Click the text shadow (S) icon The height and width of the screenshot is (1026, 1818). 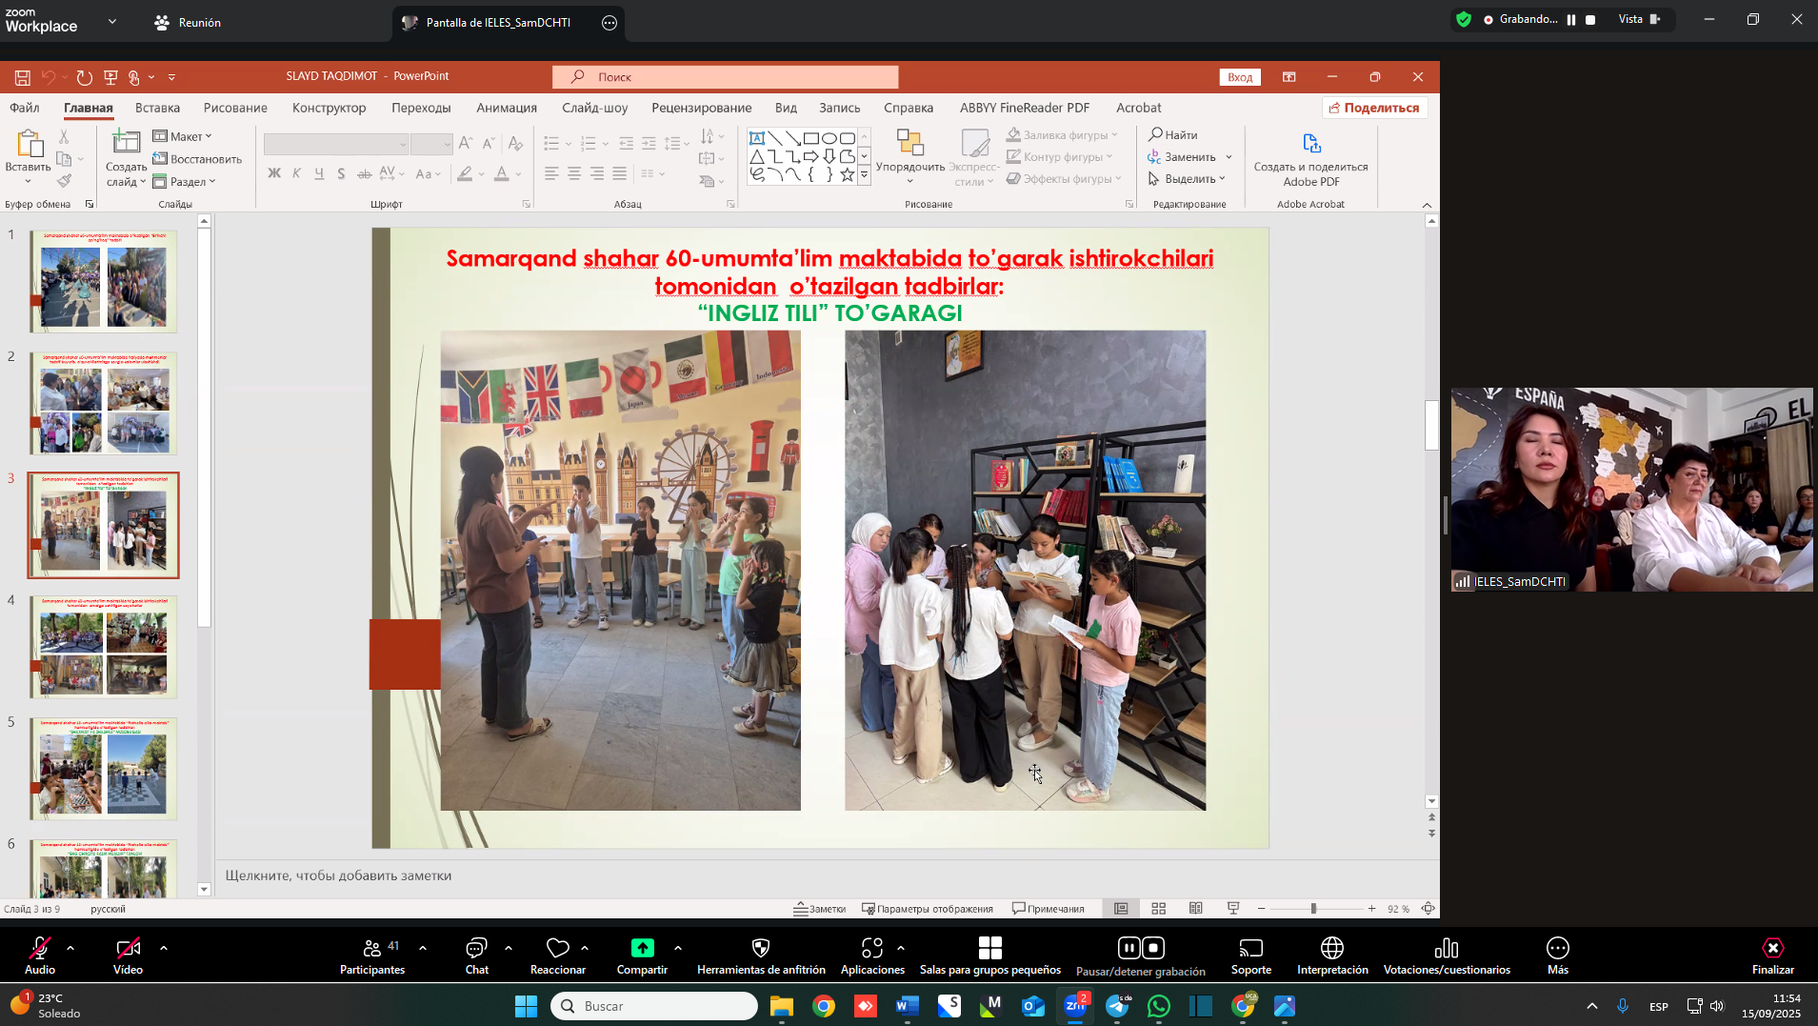341,173
